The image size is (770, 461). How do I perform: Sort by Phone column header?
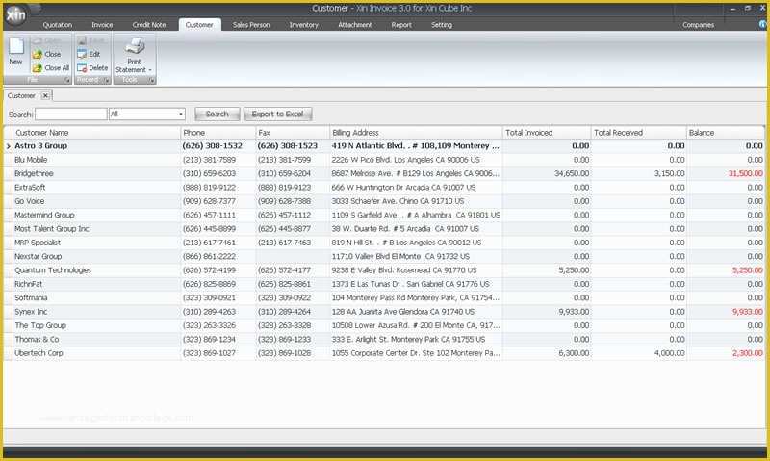[x=218, y=133]
